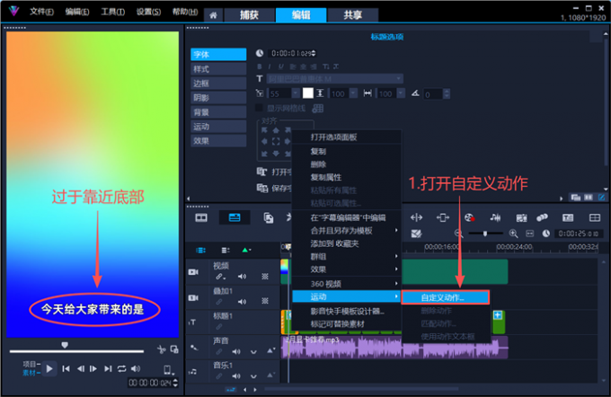Image resolution: width=611 pixels, height=397 pixels.
Task: Click the 保存 title file icon
Action: pos(261,189)
